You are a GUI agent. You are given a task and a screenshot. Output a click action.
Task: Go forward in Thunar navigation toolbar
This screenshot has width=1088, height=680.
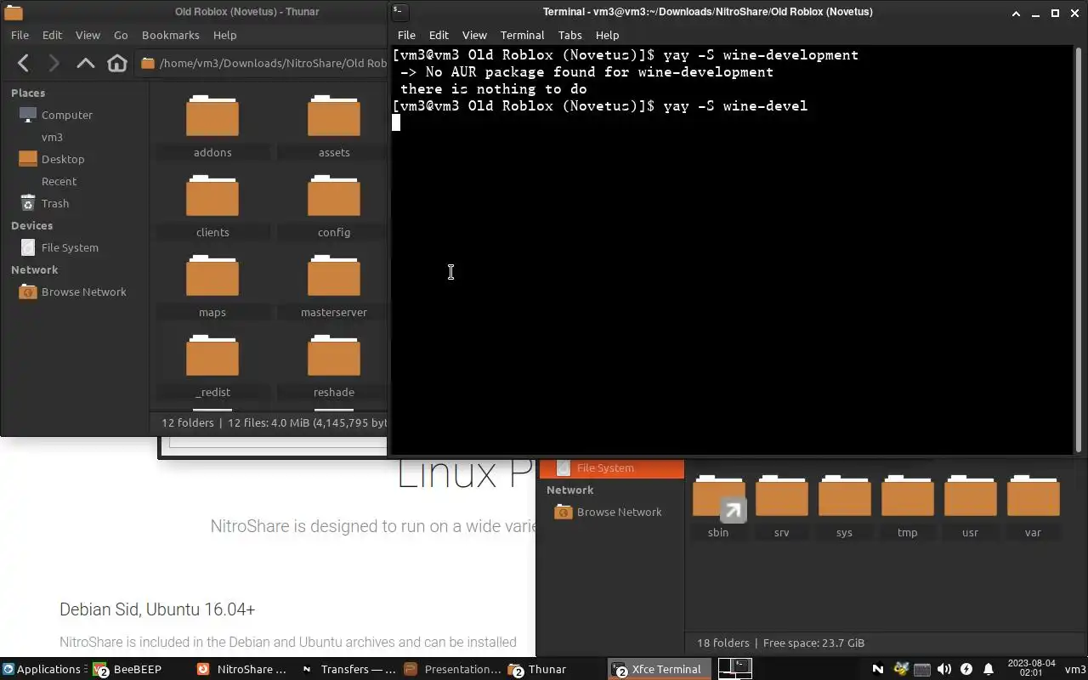[x=54, y=63]
